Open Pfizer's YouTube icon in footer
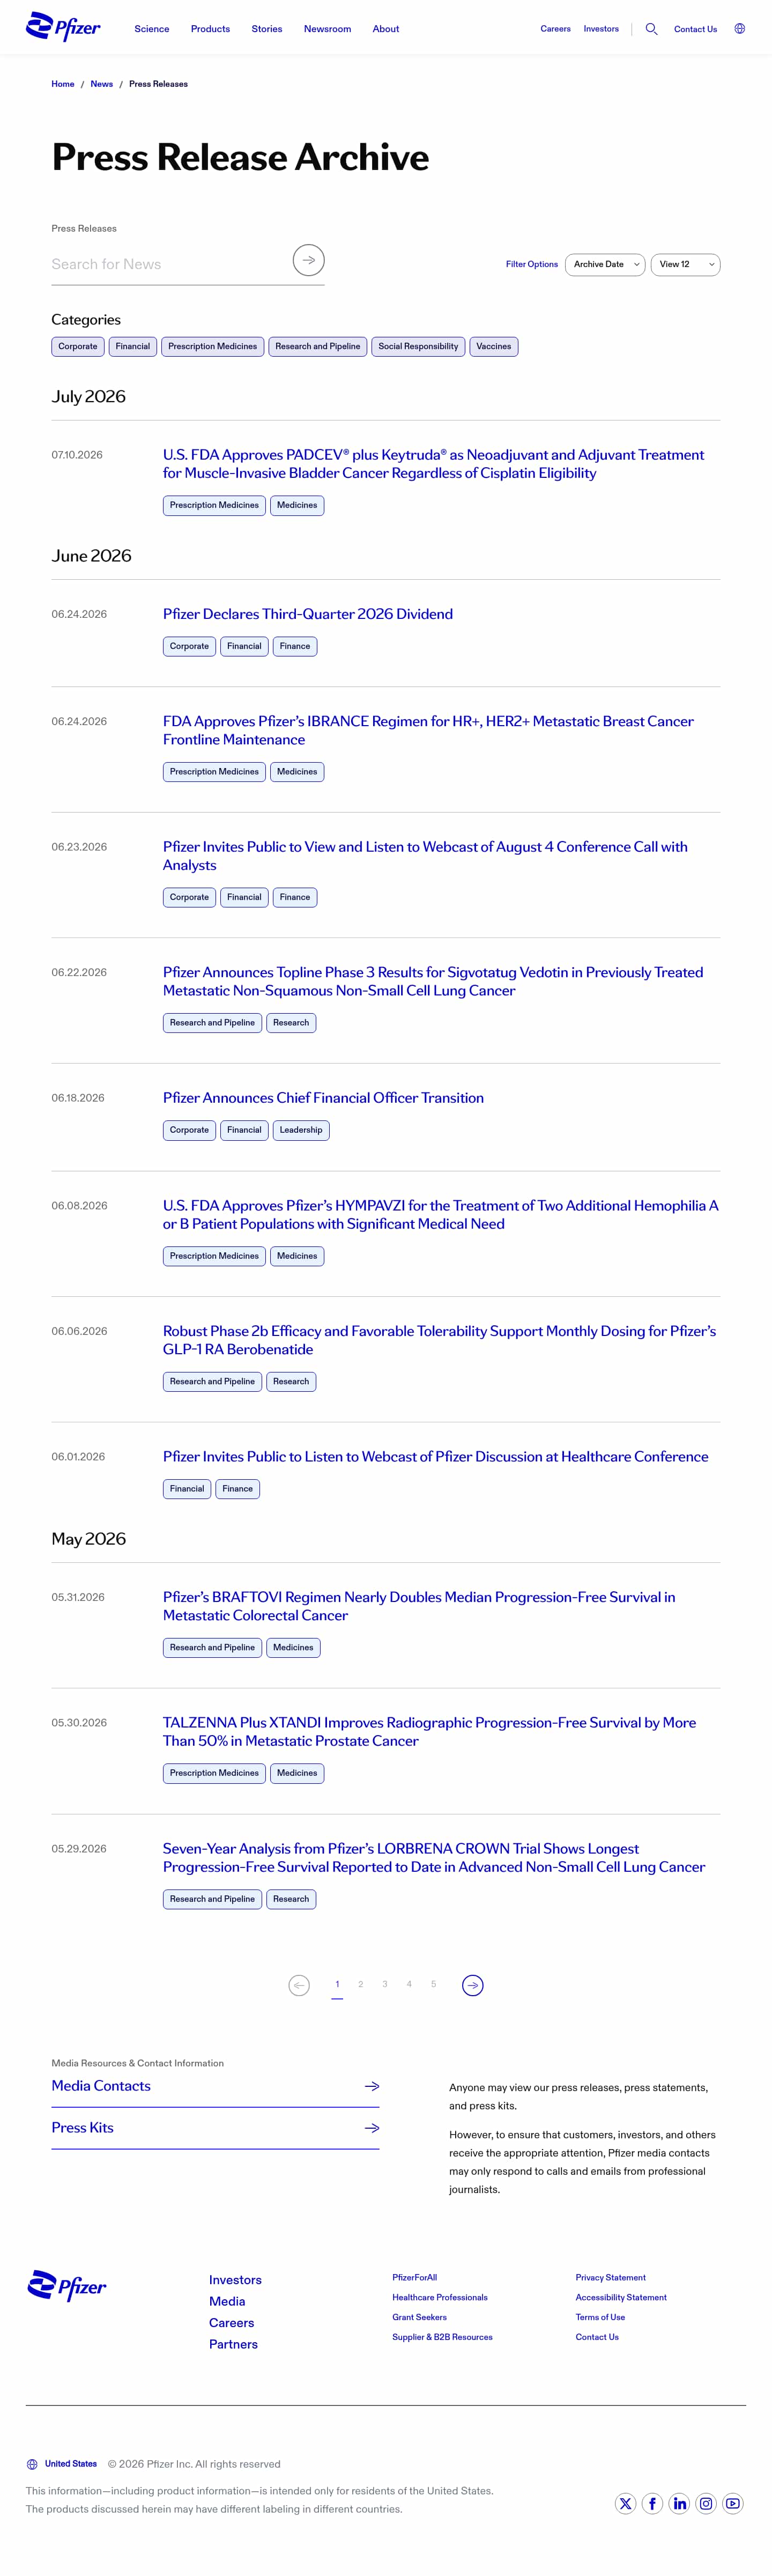This screenshot has height=2576, width=772. tap(734, 2503)
